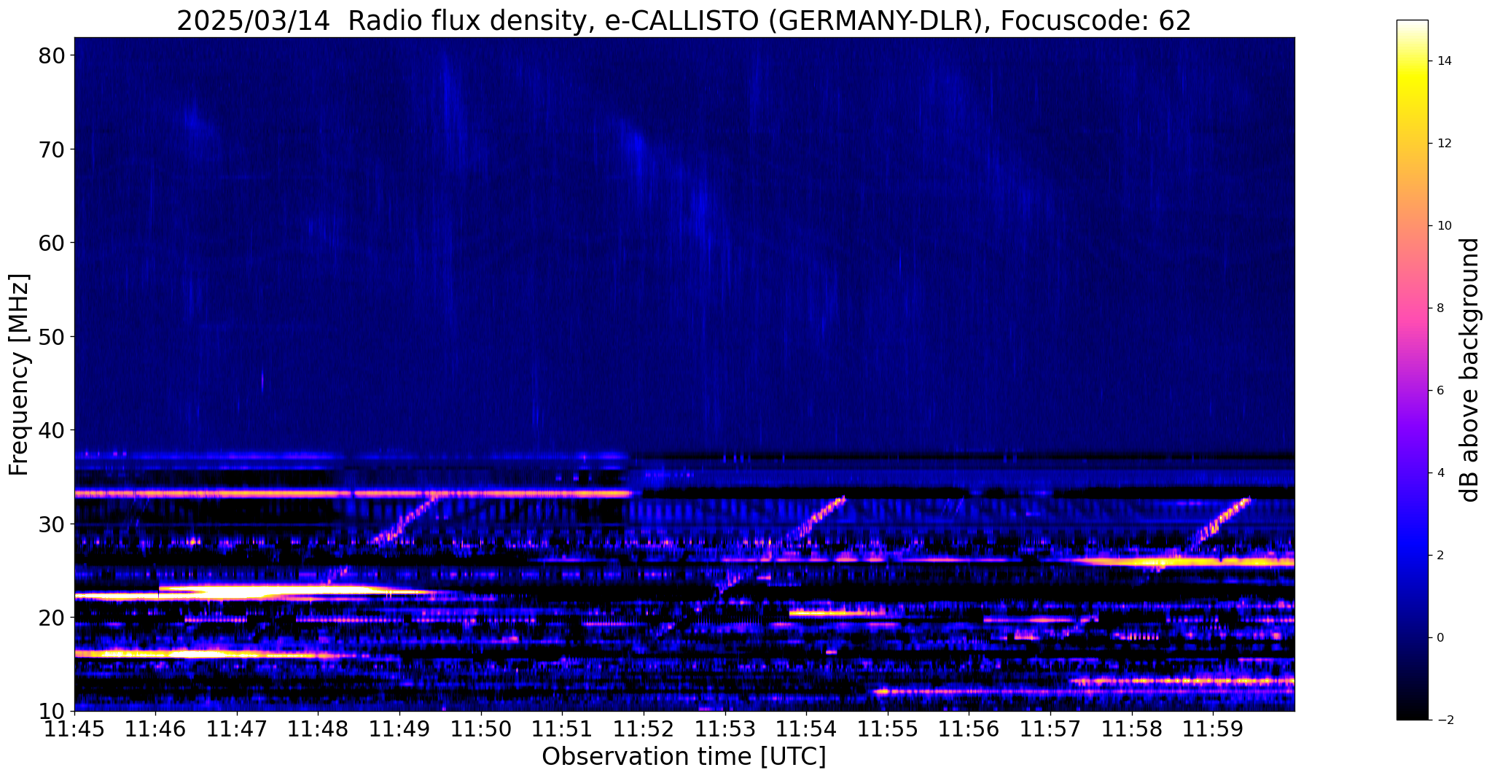Click the 10 MHz frequency tick label

(51, 711)
